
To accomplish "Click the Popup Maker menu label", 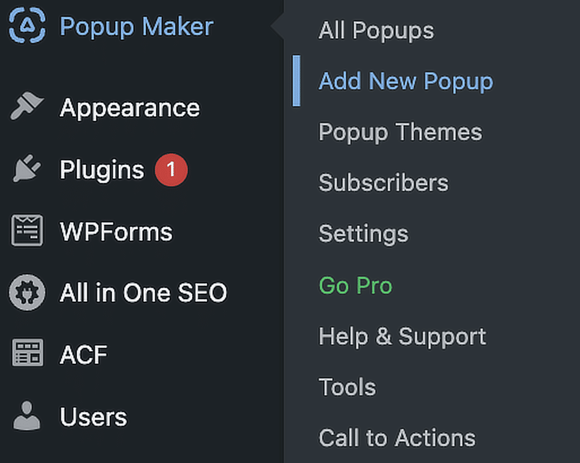I will (x=136, y=26).
